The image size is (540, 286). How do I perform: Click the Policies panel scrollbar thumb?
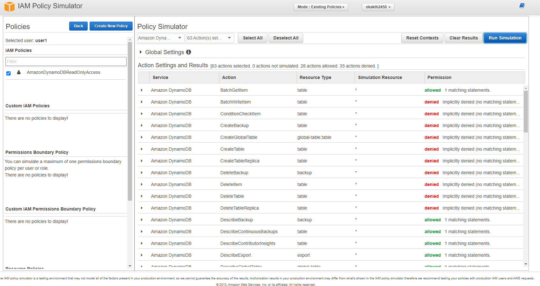[x=130, y=121]
